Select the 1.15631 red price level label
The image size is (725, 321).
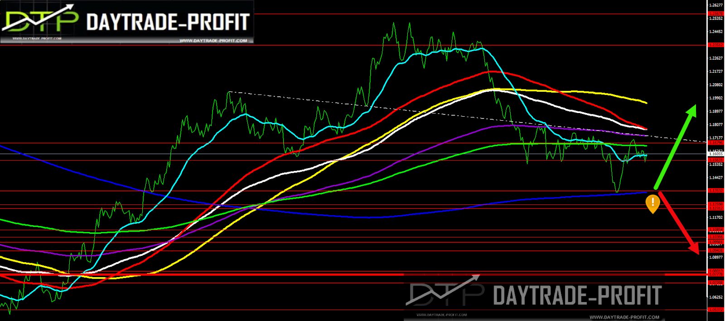point(715,160)
